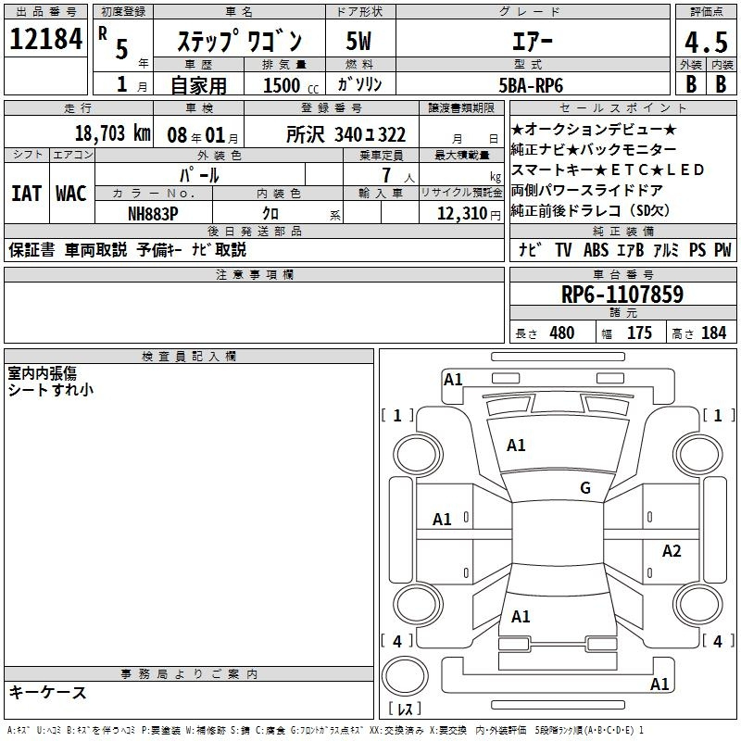The height and width of the screenshot is (741, 741).
Task: Click the A1 mark on the rear hatch
Action: (x=521, y=617)
